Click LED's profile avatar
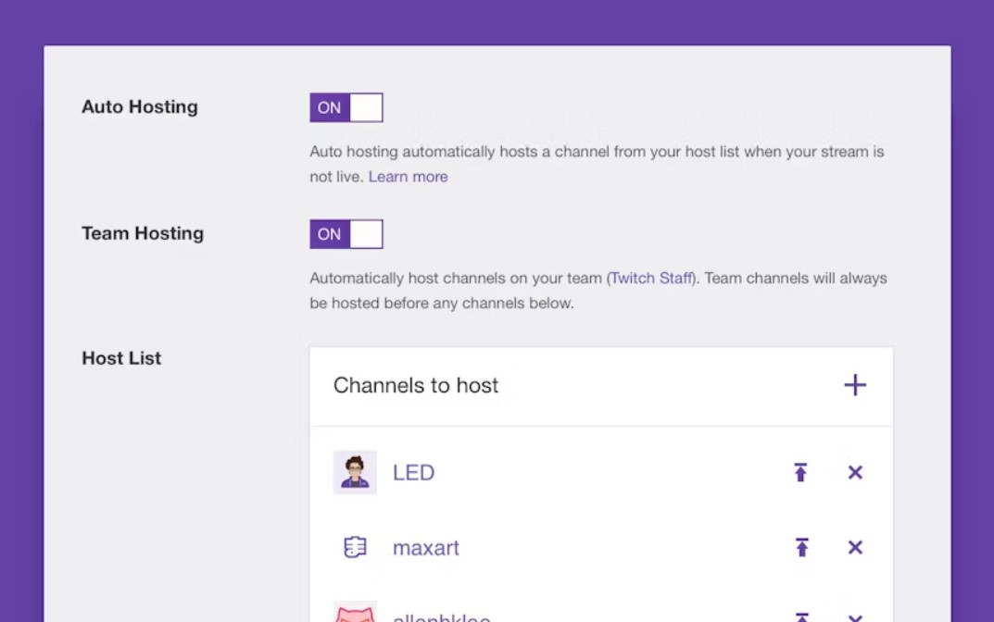Screen dimensions: 994x622 pos(355,472)
